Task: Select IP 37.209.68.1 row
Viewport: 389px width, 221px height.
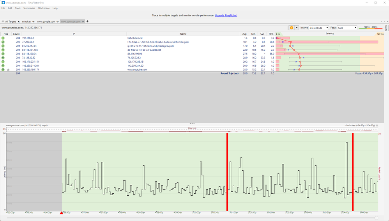Action: pyautogui.click(x=28, y=42)
